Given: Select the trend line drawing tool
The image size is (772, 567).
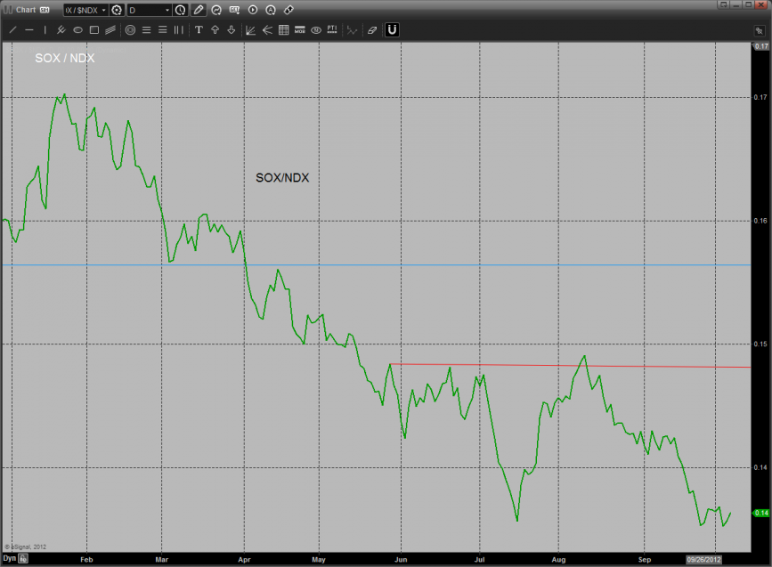Looking at the screenshot, I should (x=13, y=29).
